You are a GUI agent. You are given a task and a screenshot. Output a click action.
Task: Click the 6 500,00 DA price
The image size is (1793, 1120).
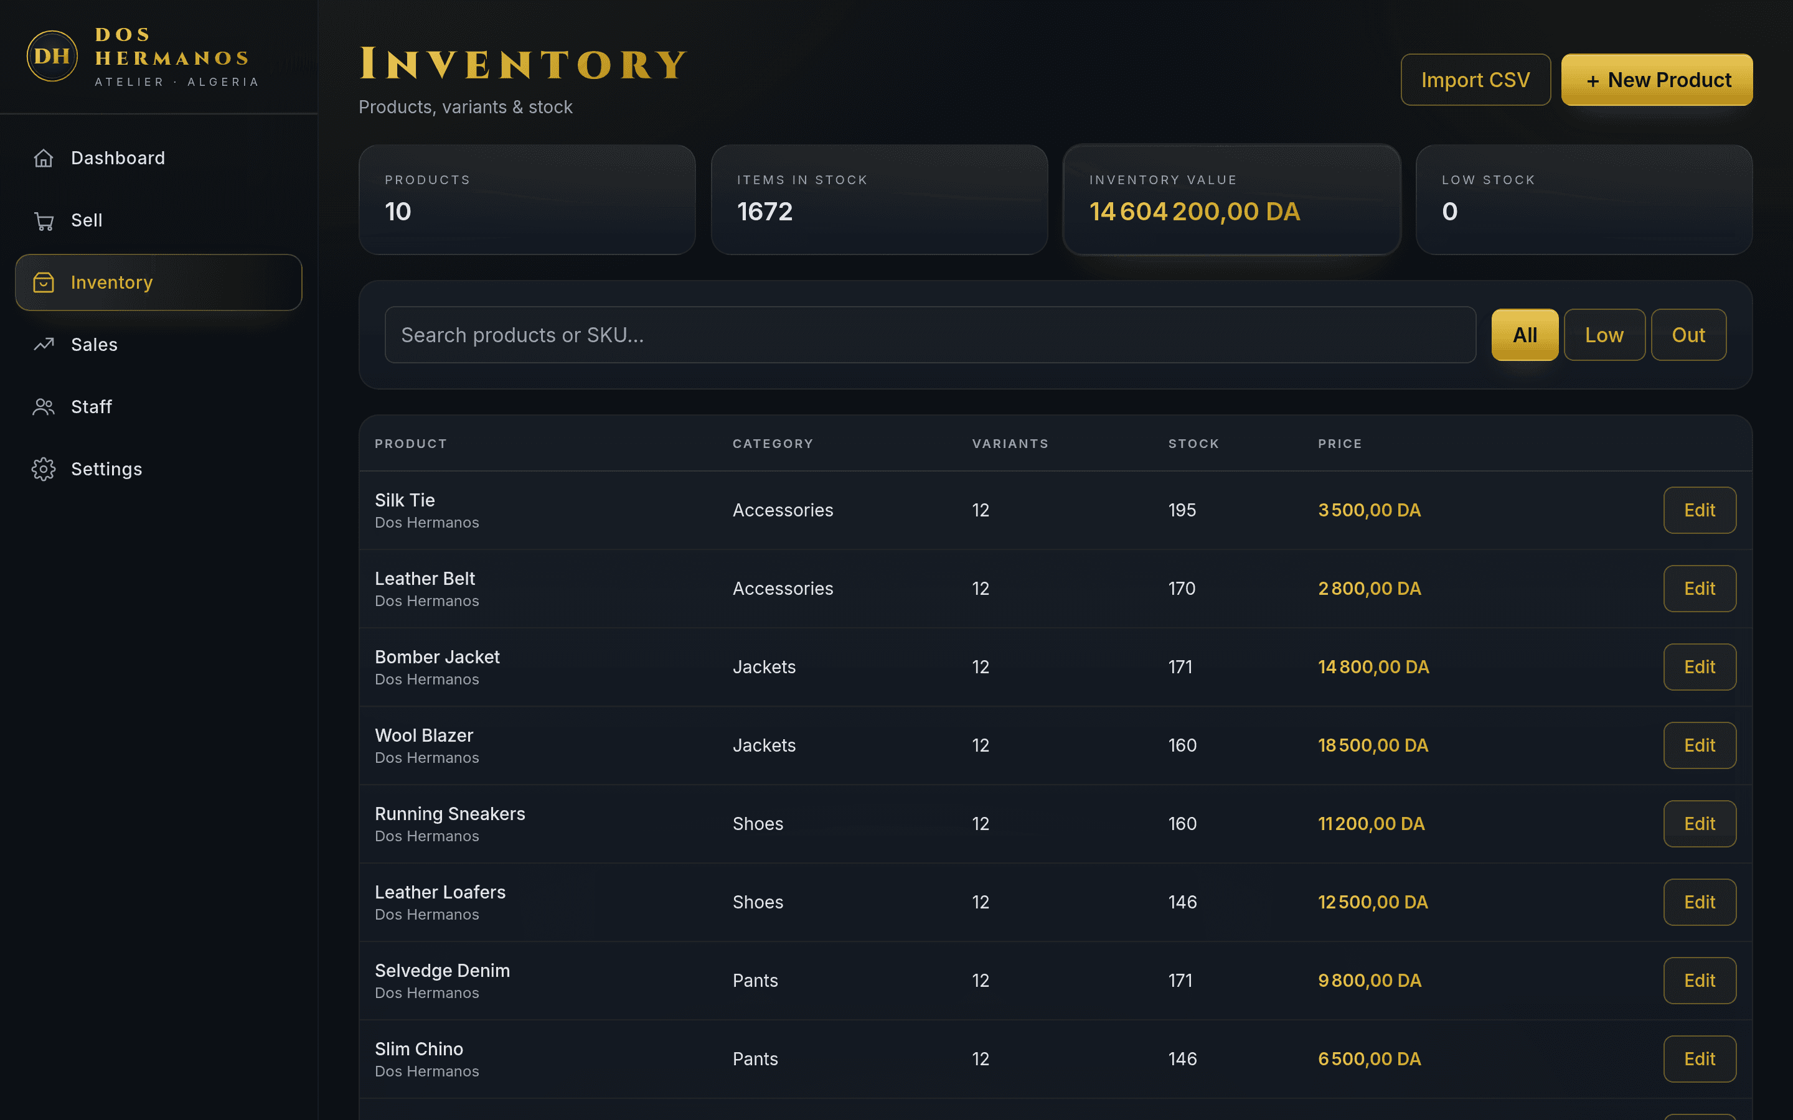[1369, 1059]
